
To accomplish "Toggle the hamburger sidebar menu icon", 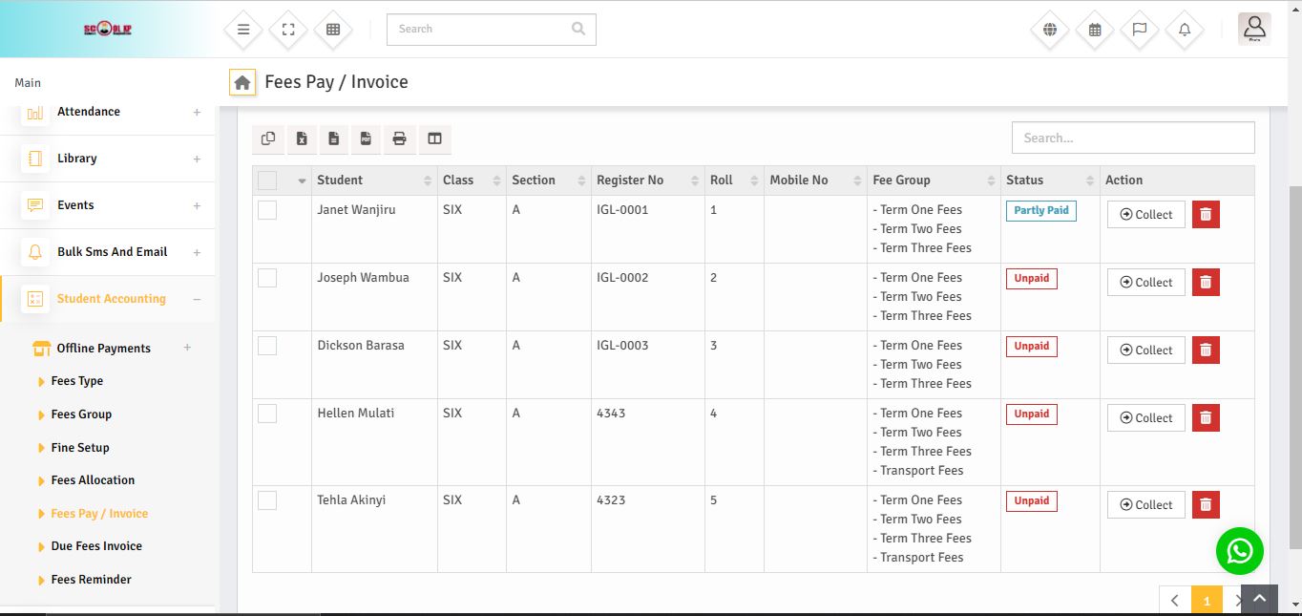I will pyautogui.click(x=243, y=30).
